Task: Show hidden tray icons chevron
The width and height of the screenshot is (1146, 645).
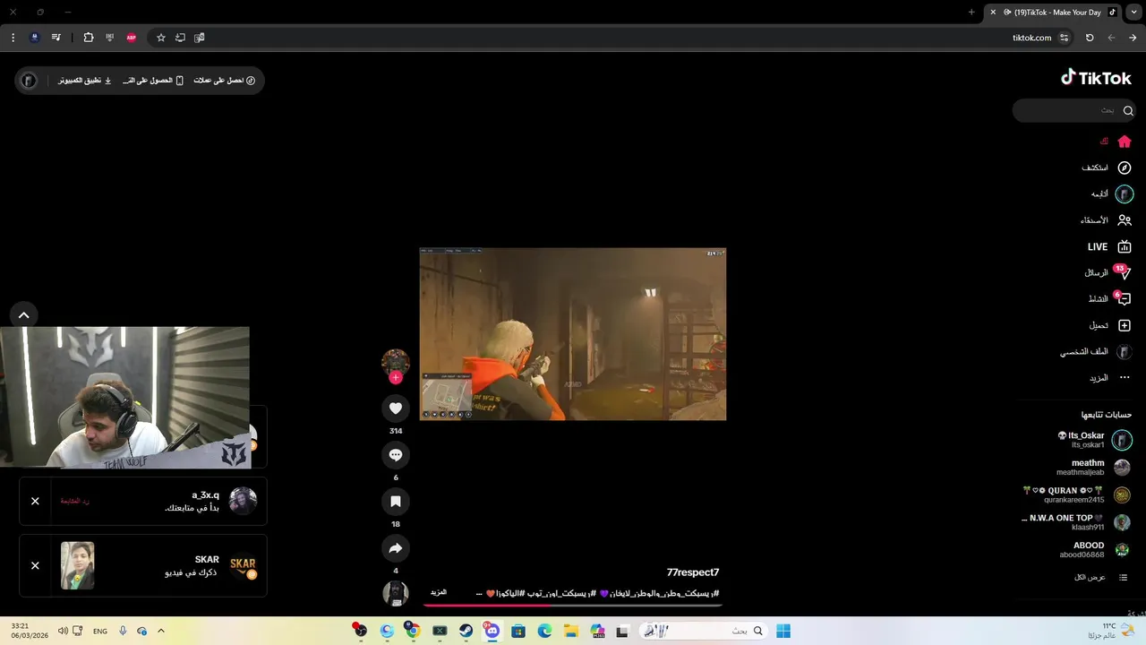Action: 161,631
